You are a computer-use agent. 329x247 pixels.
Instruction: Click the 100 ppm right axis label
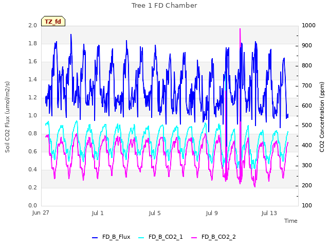[307, 205]
